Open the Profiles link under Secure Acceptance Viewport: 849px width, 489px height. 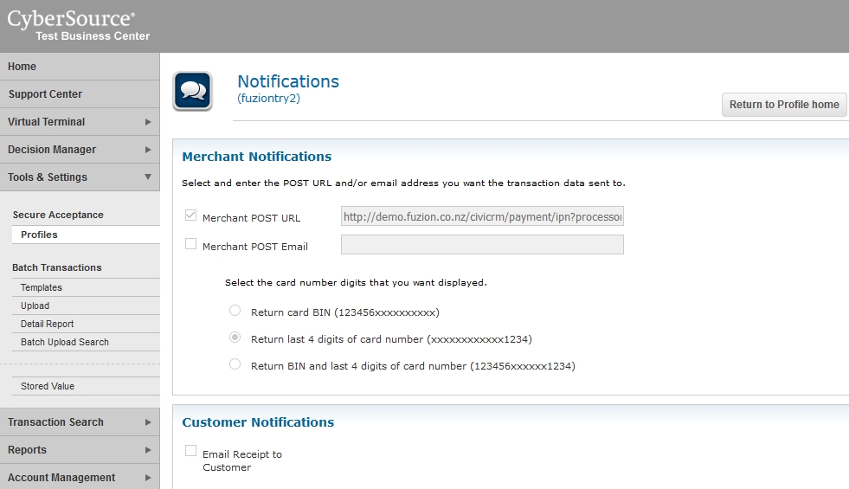[40, 235]
